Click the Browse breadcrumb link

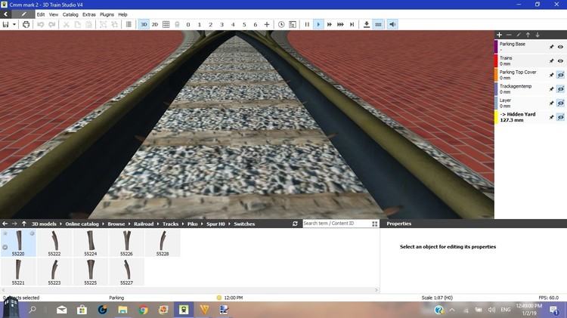tap(116, 224)
